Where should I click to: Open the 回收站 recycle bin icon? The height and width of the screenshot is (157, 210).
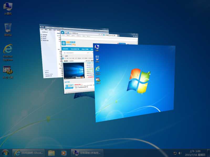(8, 30)
